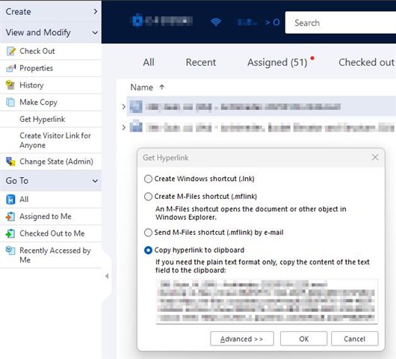396x359 pixels.
Task: Select the first document row name
Action: 243,107
